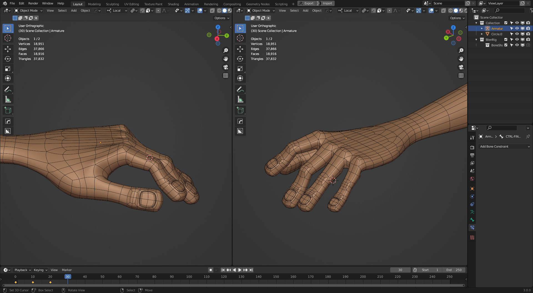Image resolution: width=533 pixels, height=293 pixels.
Task: Open Options dropdown in left viewport
Action: (222, 18)
